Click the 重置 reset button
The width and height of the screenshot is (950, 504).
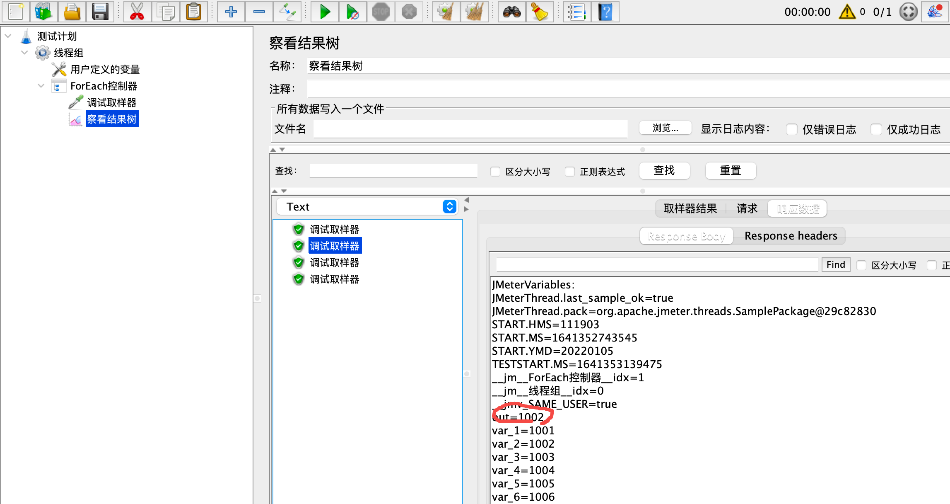(730, 171)
